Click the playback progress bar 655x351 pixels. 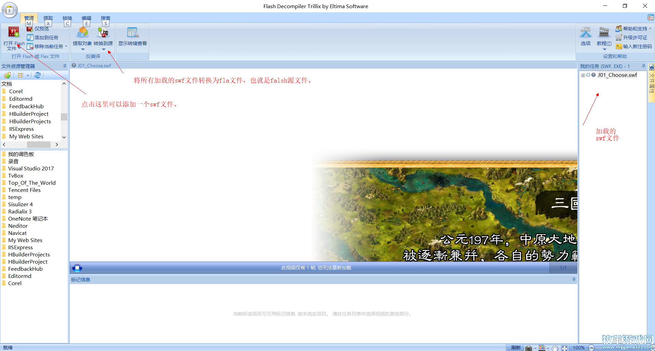316,268
